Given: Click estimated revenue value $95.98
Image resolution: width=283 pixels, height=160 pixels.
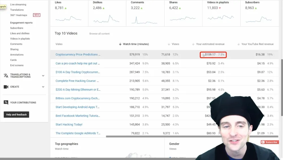Looking at the screenshot, I should coord(211,89).
